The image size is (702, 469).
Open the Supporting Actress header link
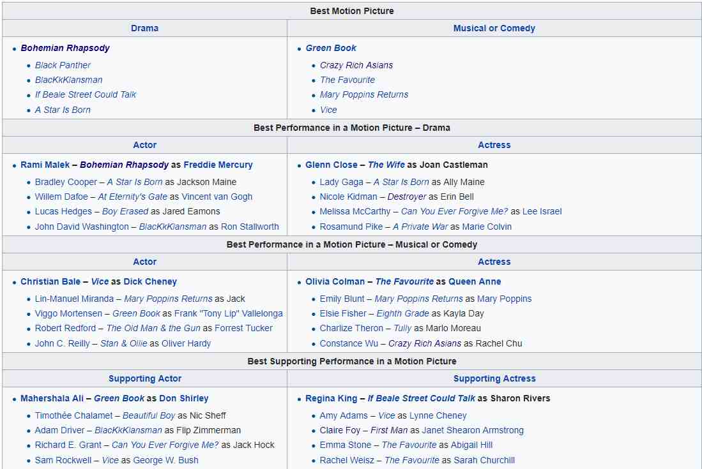click(x=494, y=378)
